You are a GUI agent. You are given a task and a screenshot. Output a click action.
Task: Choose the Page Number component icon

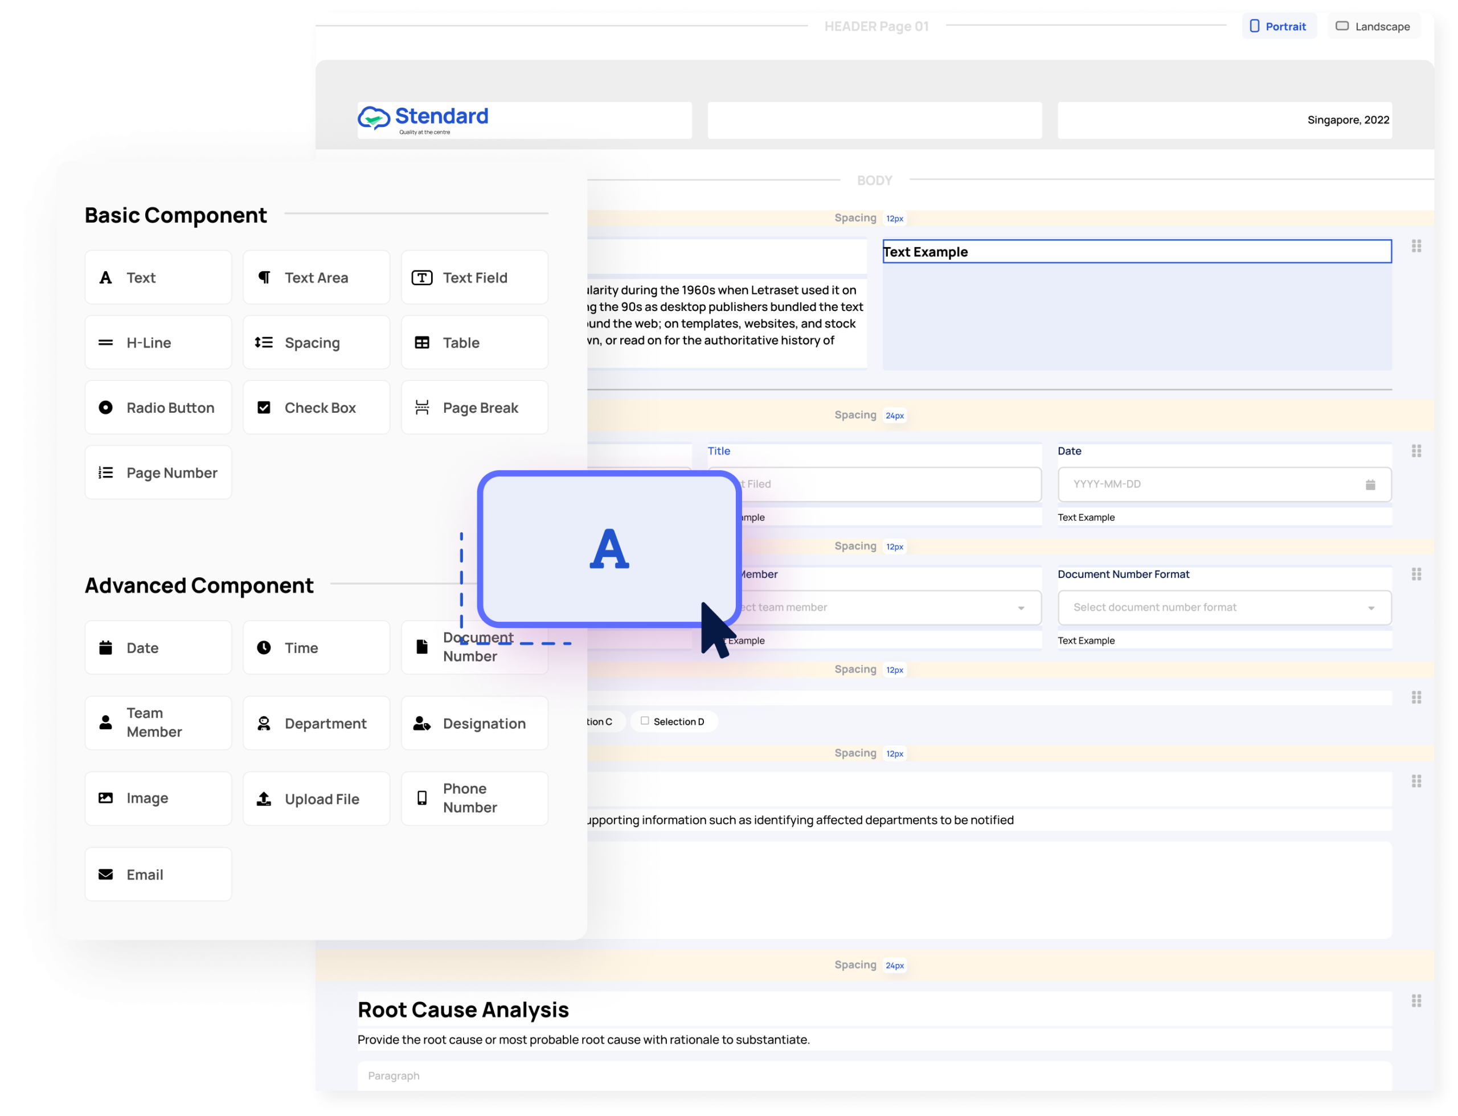pos(106,473)
